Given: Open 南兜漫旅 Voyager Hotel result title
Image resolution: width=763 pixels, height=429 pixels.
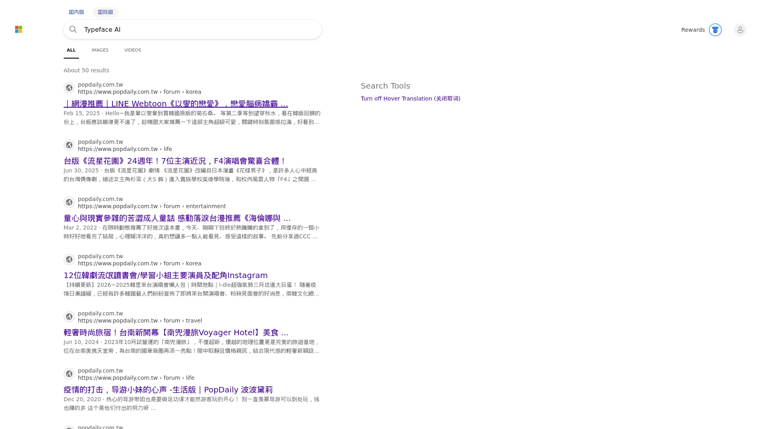Looking at the screenshot, I should pyautogui.click(x=176, y=332).
